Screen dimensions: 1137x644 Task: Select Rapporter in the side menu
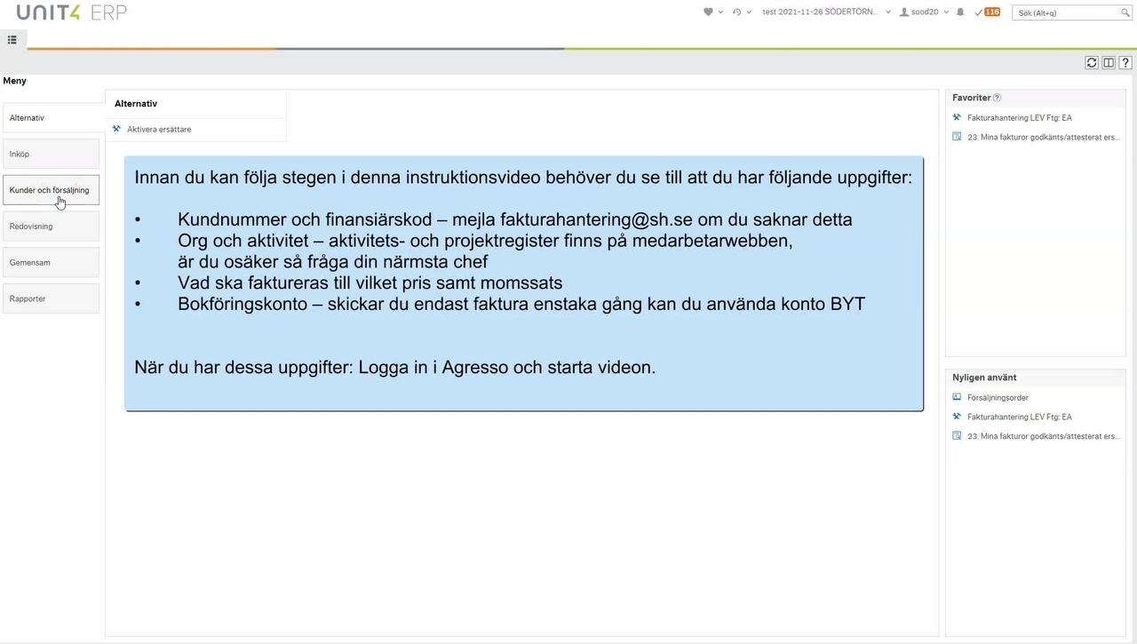pos(51,298)
